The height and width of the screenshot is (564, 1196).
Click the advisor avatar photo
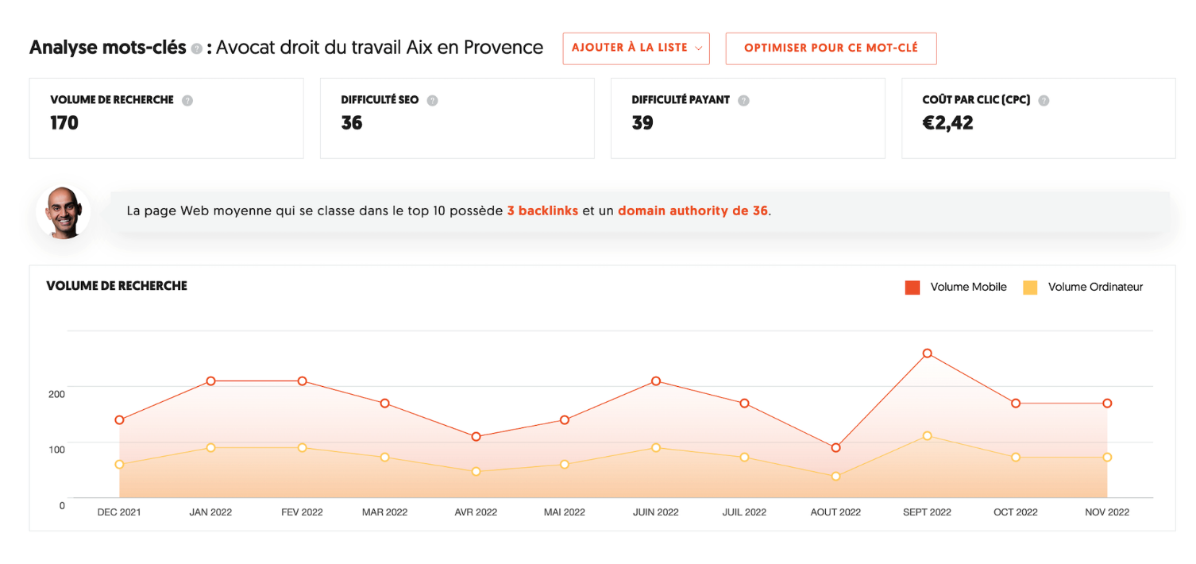tap(64, 212)
